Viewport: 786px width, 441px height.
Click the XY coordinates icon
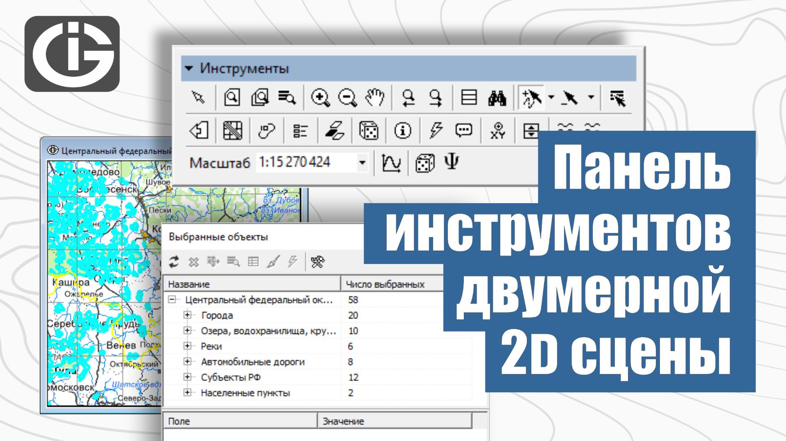click(x=498, y=131)
